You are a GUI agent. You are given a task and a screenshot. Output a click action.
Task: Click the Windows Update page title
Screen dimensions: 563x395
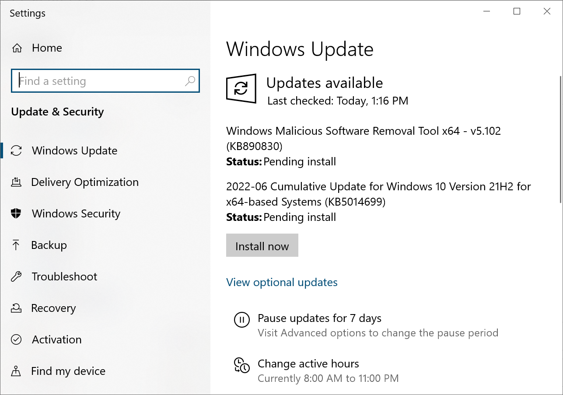coord(300,49)
